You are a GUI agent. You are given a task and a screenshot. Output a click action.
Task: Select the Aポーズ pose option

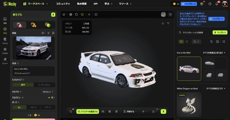33,107
